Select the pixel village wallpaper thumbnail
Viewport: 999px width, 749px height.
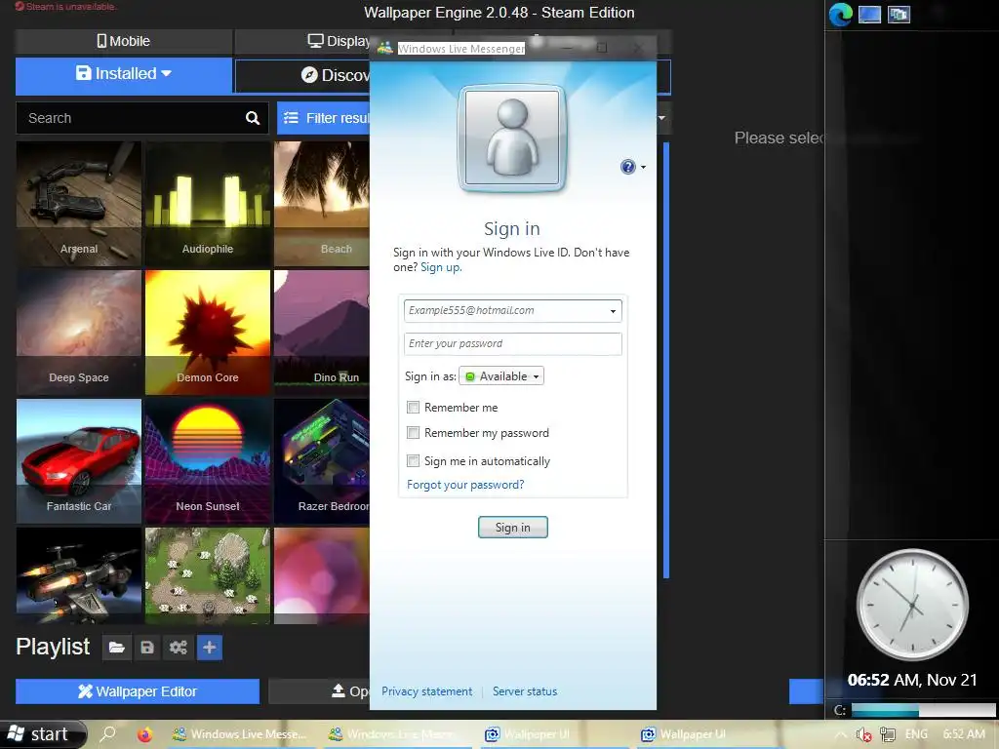[x=208, y=575]
